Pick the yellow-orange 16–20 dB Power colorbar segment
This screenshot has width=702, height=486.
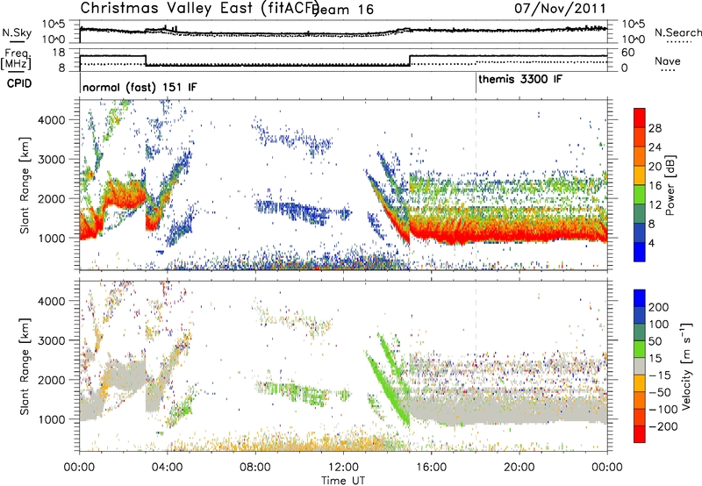640,175
